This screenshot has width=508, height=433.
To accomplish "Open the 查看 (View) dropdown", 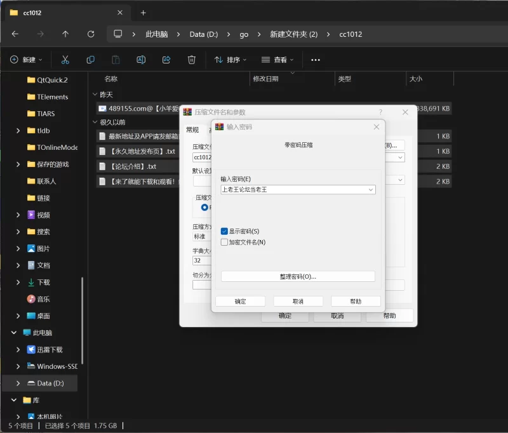I will pyautogui.click(x=277, y=60).
